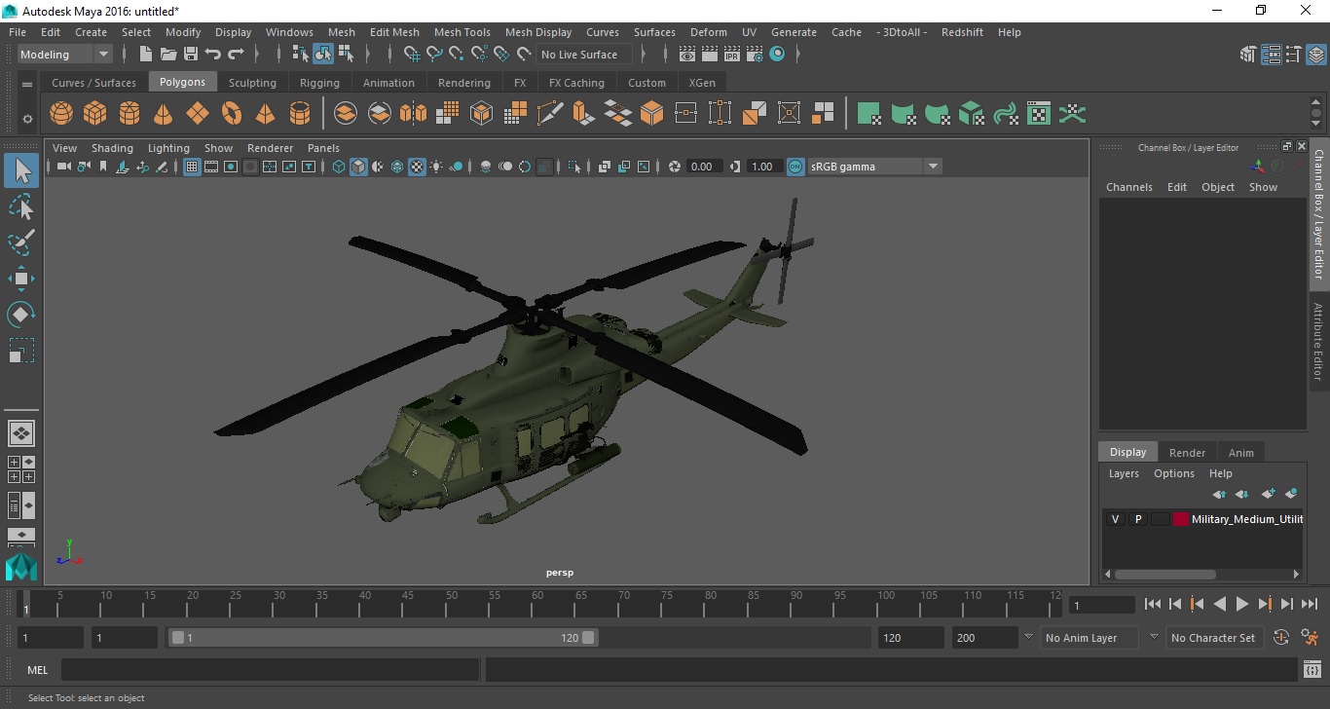Create a polygon cube from the shelf
The width and height of the screenshot is (1330, 709).
pyautogui.click(x=95, y=114)
